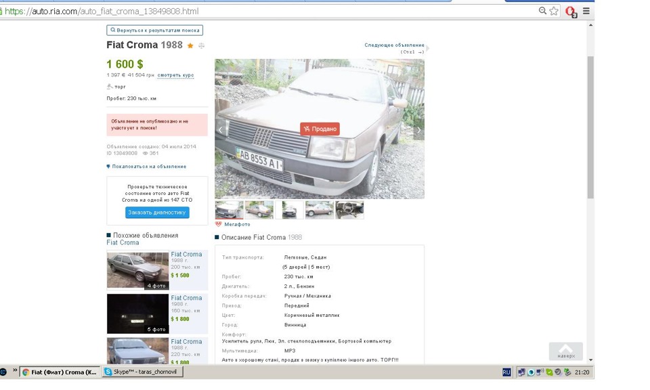Open the browser zoom magnifier icon

point(542,11)
